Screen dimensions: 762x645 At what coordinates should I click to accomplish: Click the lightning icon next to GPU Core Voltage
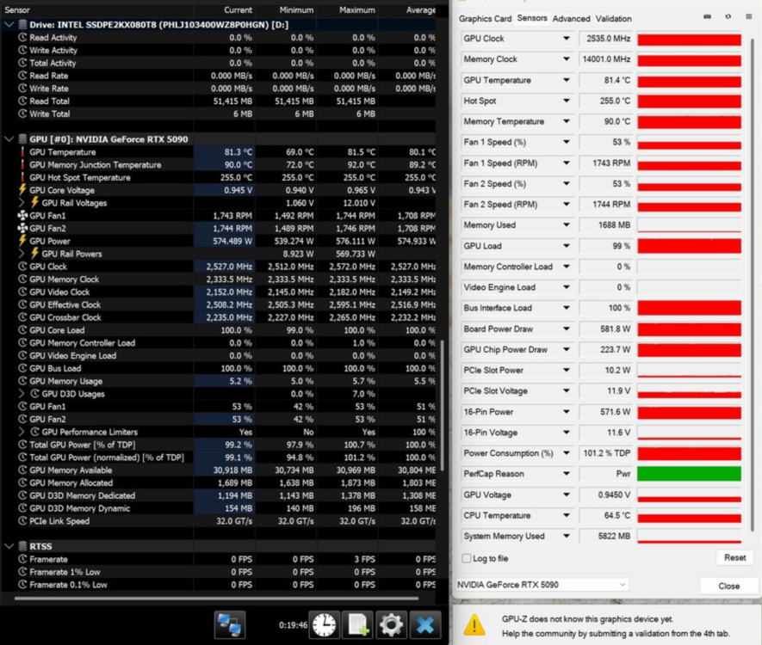(22, 190)
